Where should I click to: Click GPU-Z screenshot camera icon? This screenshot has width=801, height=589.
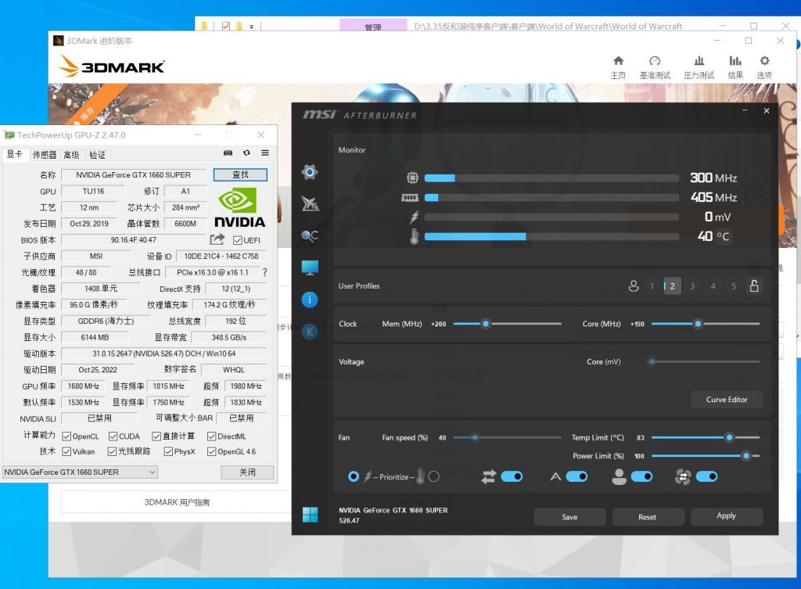(228, 153)
